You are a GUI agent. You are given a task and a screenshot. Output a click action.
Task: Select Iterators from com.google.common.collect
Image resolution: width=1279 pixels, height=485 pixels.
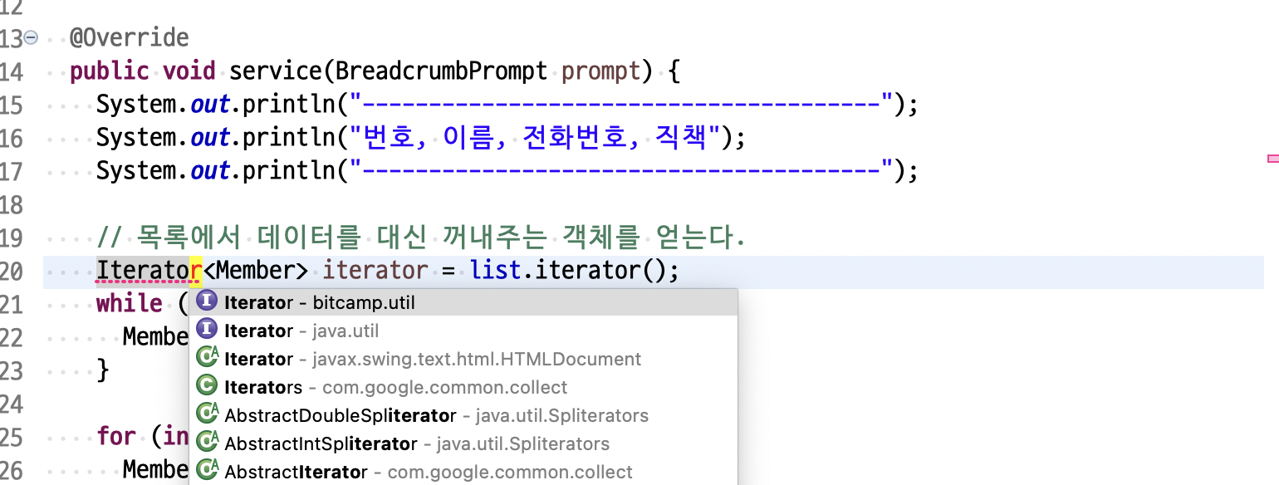(x=463, y=387)
